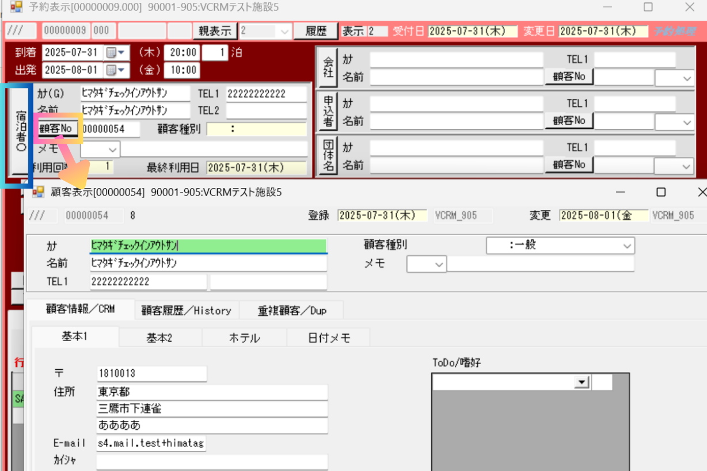The width and height of the screenshot is (707, 471).
Task: Click 申込者 名前 input field
Action: pyautogui.click(x=457, y=121)
